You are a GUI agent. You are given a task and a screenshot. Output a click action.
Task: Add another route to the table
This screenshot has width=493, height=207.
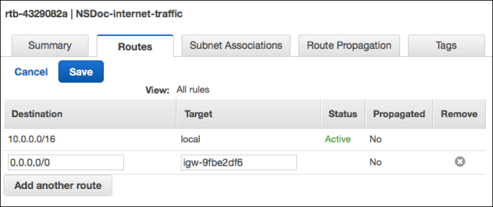pos(58,186)
